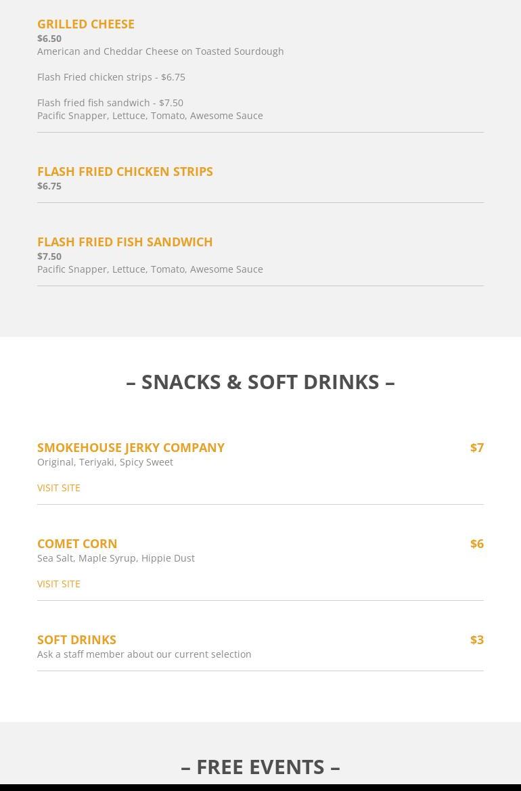The image size is (521, 791).
Task: Click the American and Cheddar Cheese description
Action: 160,51
